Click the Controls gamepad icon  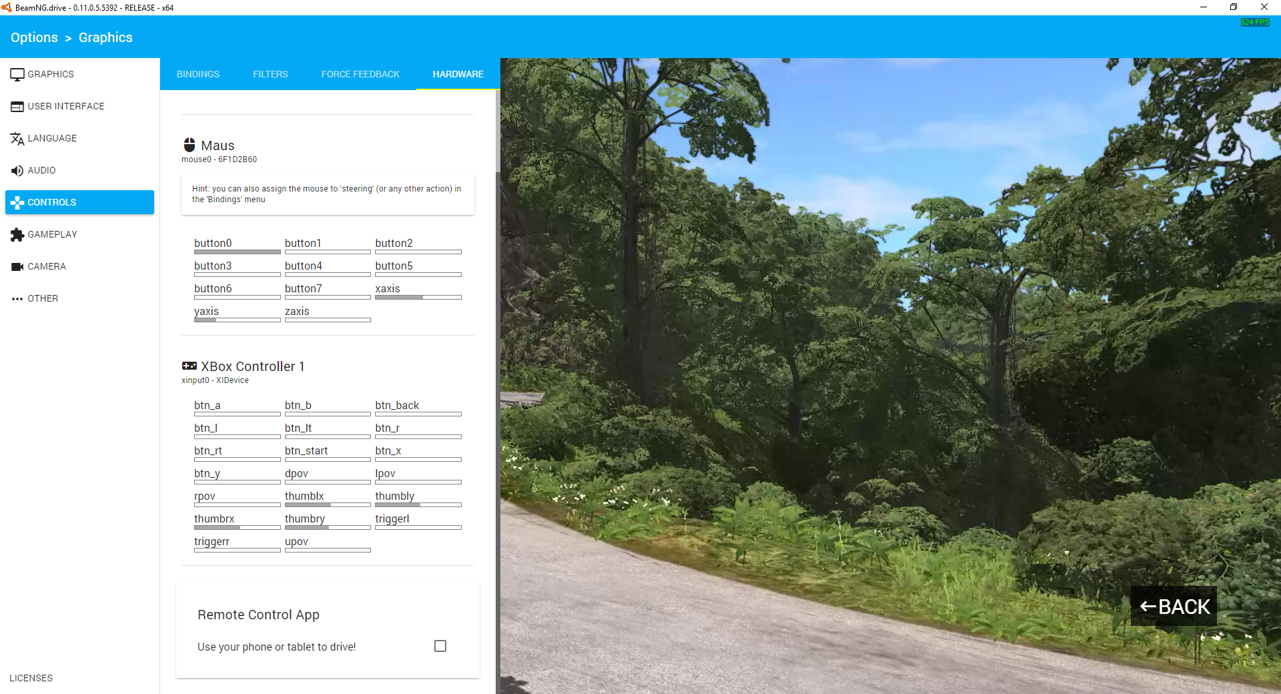tap(17, 202)
